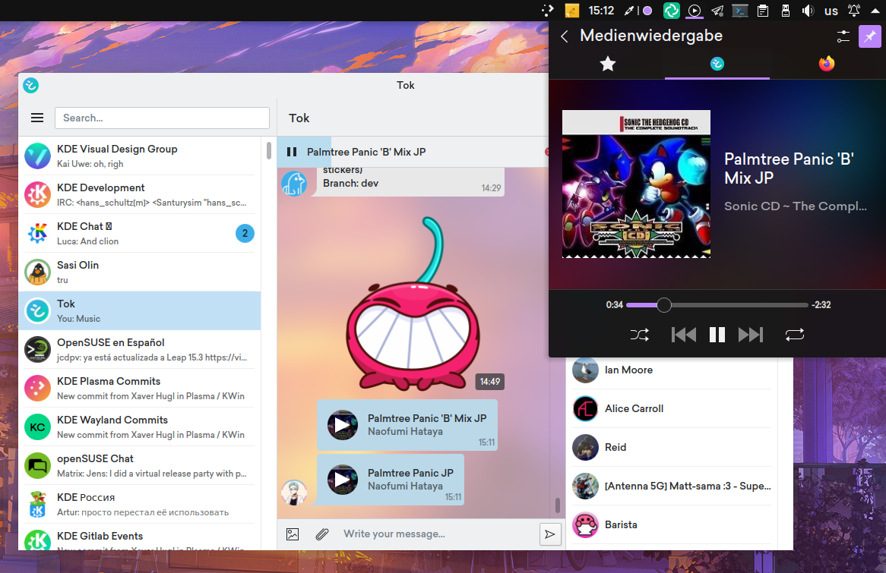Open the Telegram paper plane tray icon
Viewport: 886px width, 573px height.
[x=717, y=10]
